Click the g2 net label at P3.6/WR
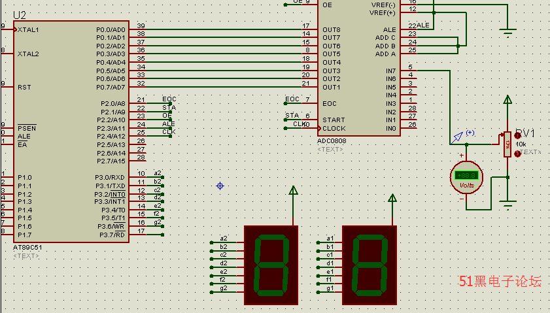Viewport: 550px width, 313px height. [x=157, y=222]
